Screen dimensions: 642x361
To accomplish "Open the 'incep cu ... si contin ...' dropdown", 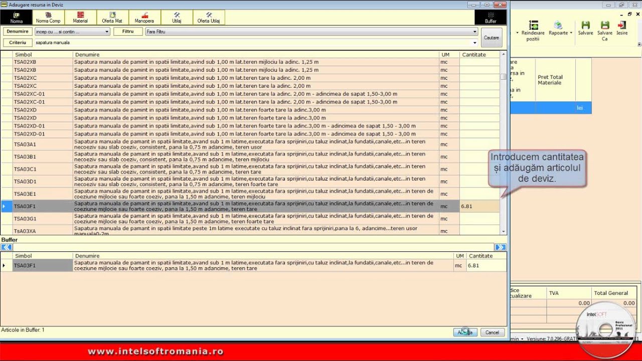I will point(72,32).
